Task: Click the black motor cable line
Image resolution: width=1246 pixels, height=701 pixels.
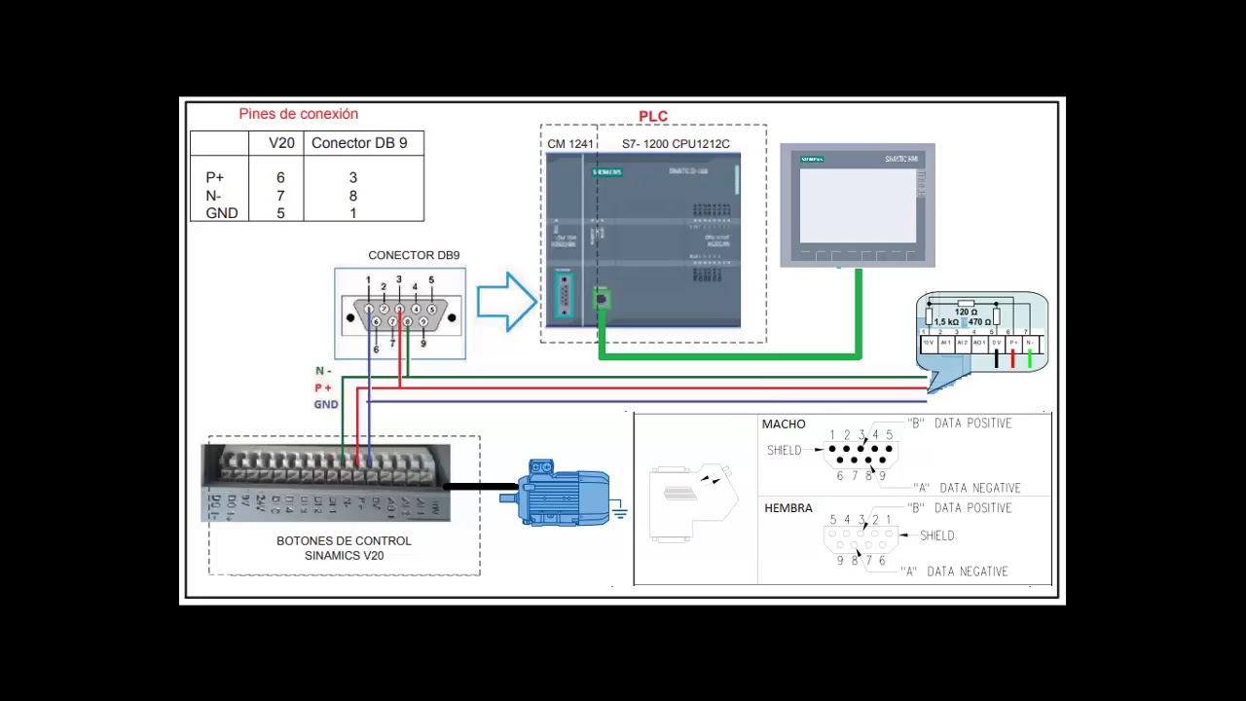Action: tap(481, 486)
